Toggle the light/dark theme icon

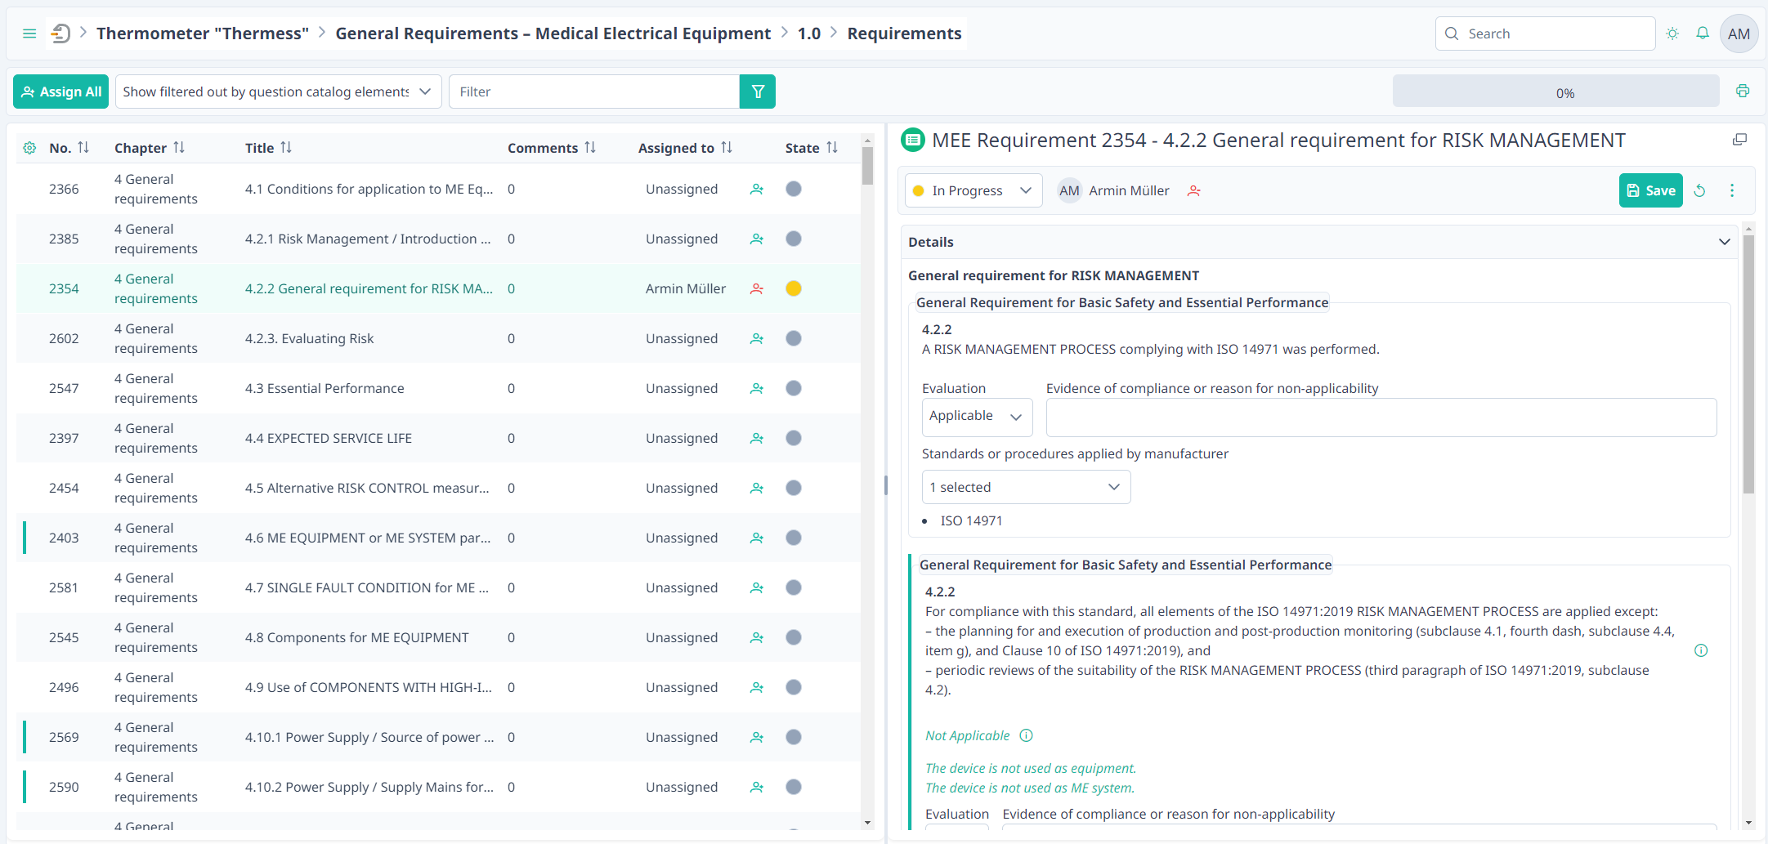point(1672,33)
